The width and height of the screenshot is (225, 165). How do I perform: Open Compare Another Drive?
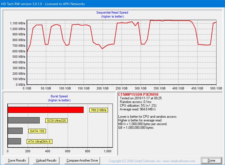pos(82,160)
